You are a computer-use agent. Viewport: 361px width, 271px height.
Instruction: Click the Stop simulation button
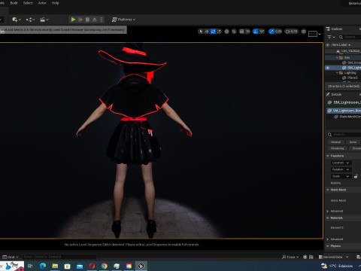[87, 20]
